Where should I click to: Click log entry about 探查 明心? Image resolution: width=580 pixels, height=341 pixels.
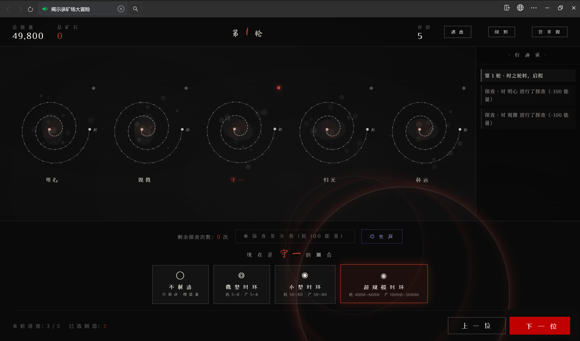[528, 95]
